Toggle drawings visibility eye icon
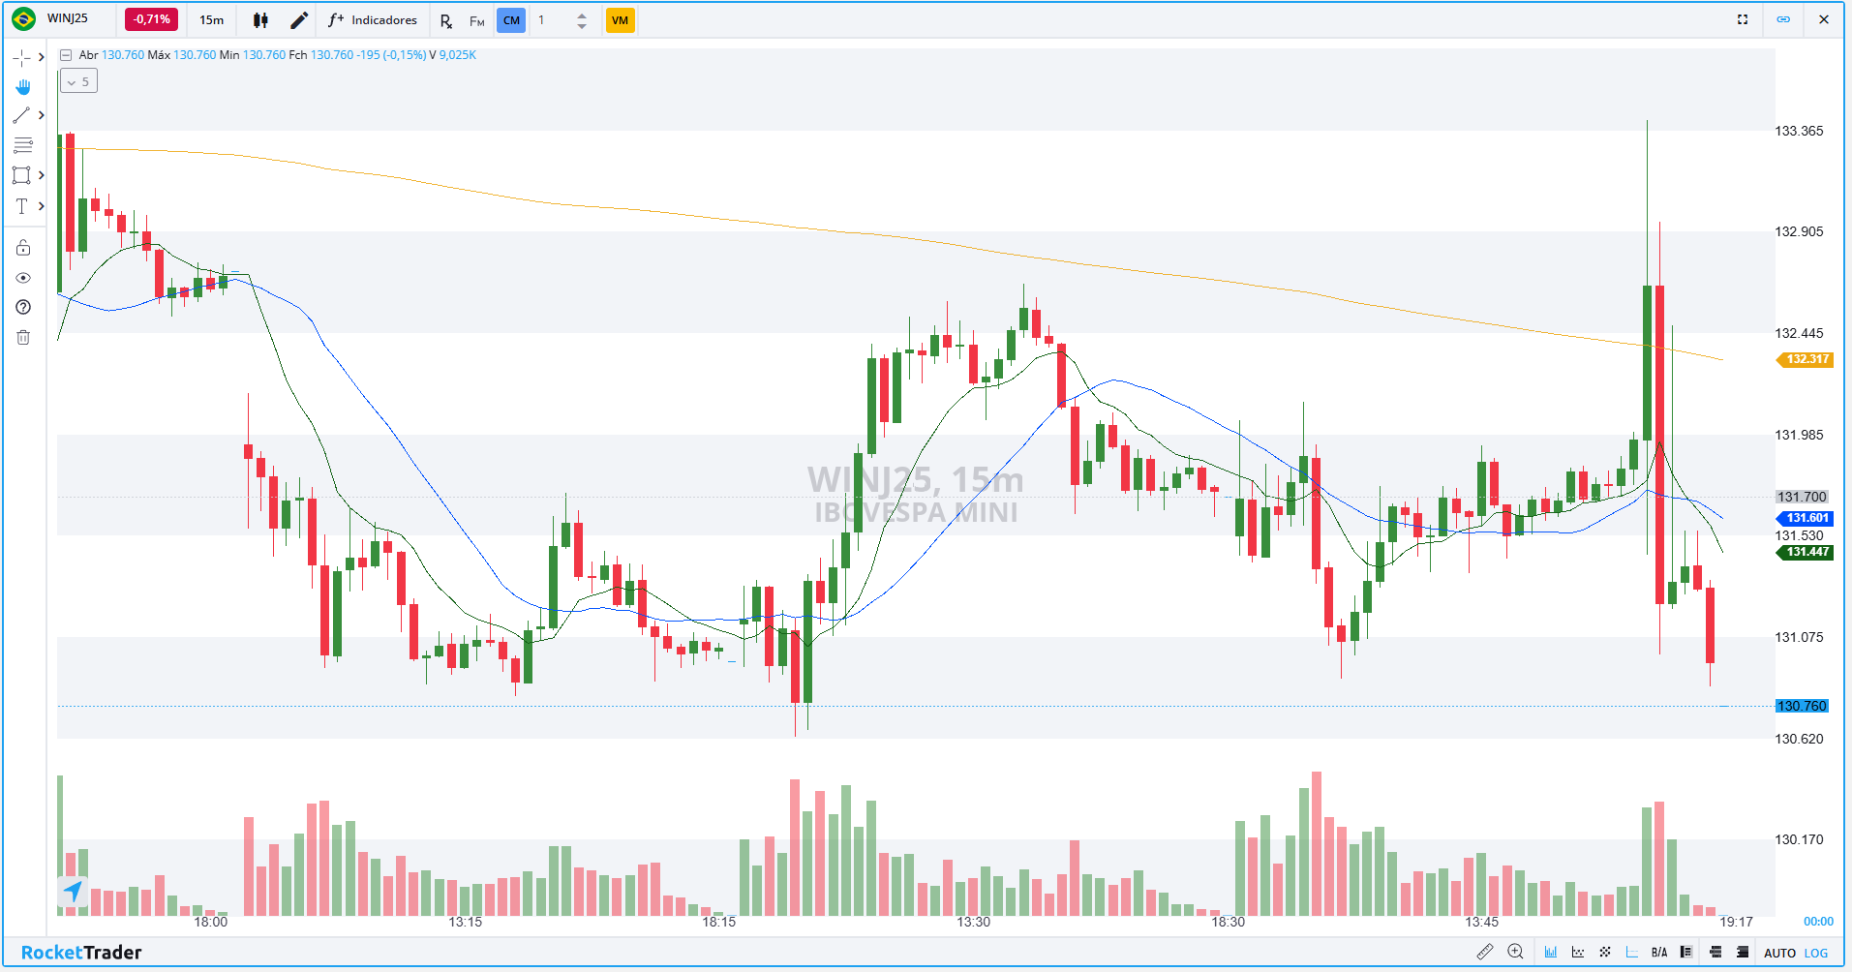The width and height of the screenshot is (1852, 972). (x=23, y=278)
